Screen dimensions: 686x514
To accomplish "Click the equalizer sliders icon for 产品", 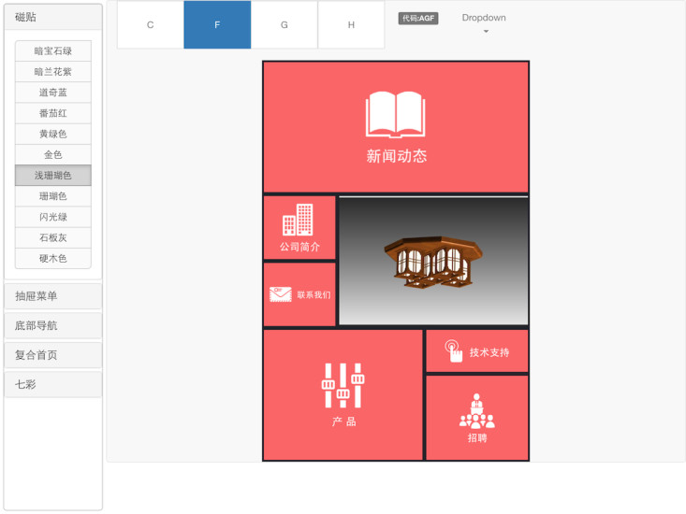I will click(x=343, y=385).
